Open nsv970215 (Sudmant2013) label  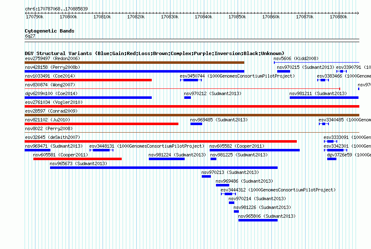[x=306, y=67]
